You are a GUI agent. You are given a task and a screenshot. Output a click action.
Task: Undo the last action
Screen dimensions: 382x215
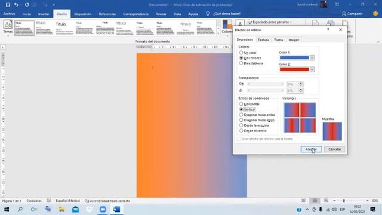tap(16, 5)
